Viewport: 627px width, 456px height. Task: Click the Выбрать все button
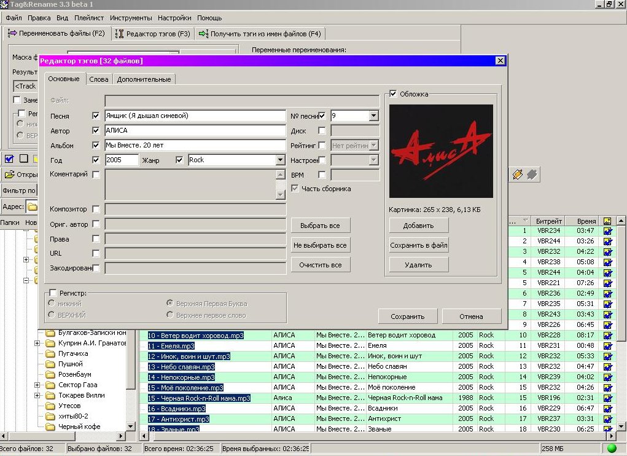point(321,226)
